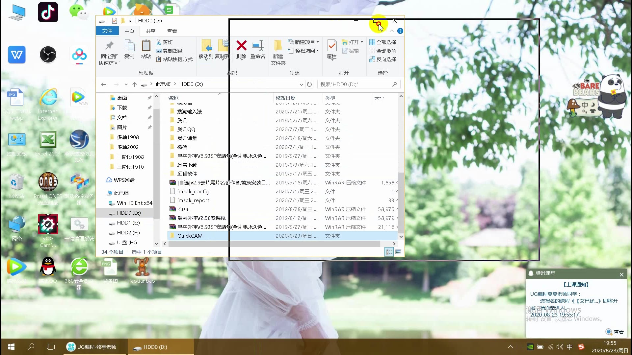Collapse the ribbon with the chevron
Viewport: 632px width, 355px height.
click(392, 31)
